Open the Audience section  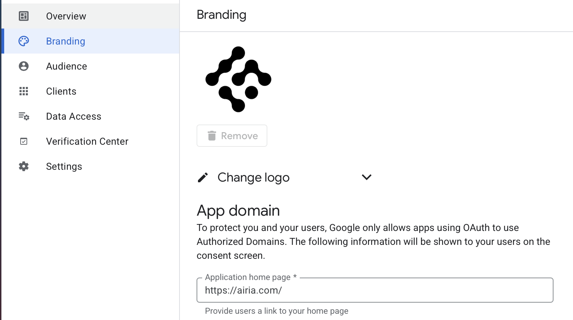tap(66, 66)
